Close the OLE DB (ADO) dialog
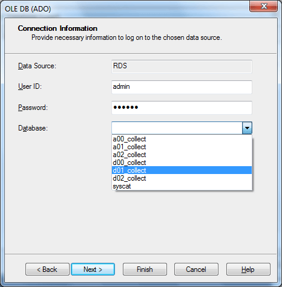This screenshot has height=287, width=282. 263,6
